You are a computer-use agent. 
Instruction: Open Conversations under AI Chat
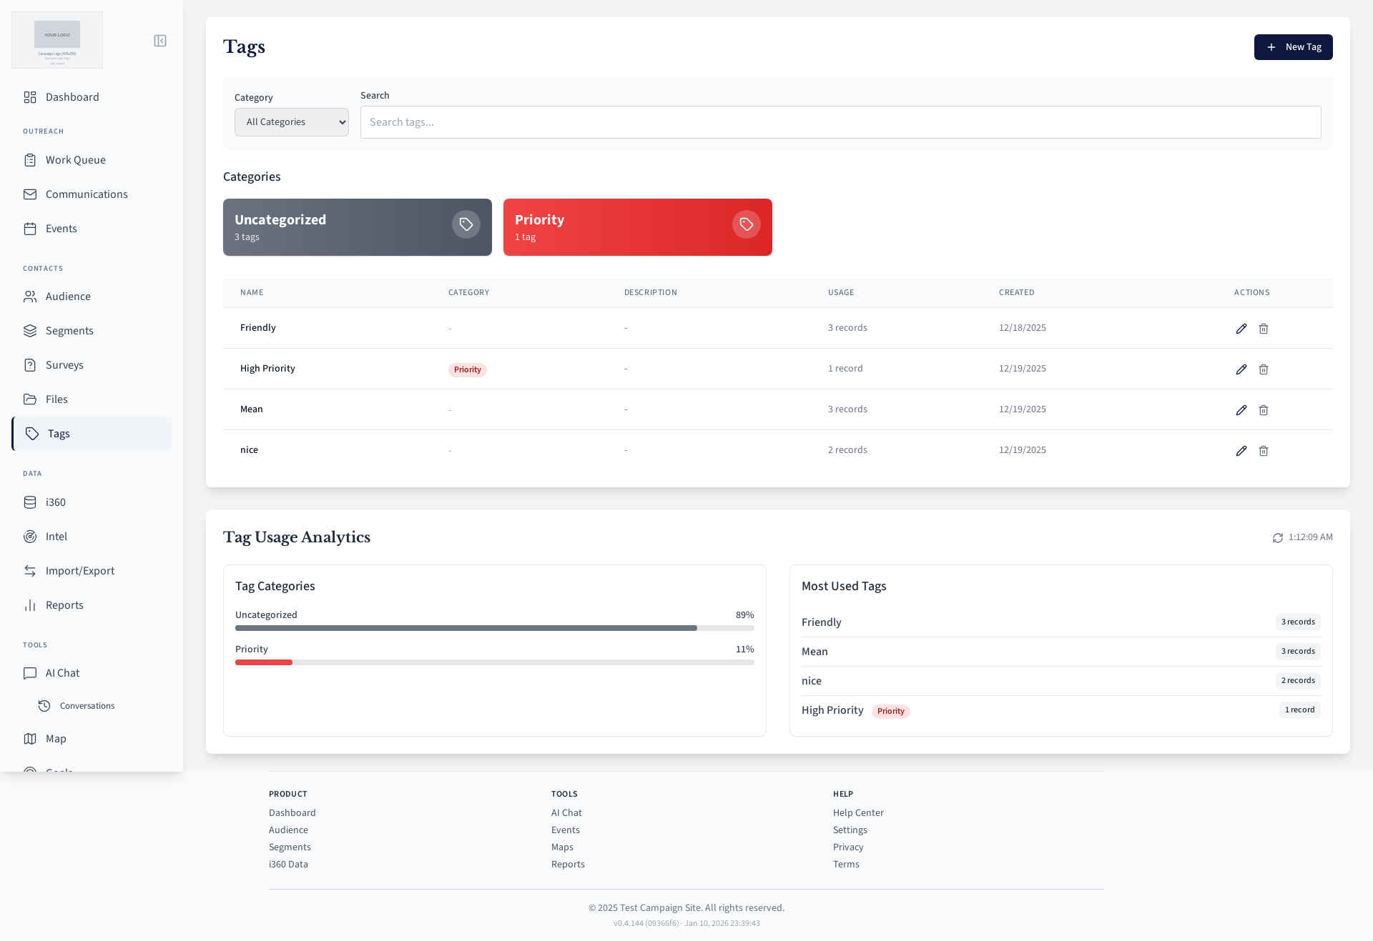[87, 706]
